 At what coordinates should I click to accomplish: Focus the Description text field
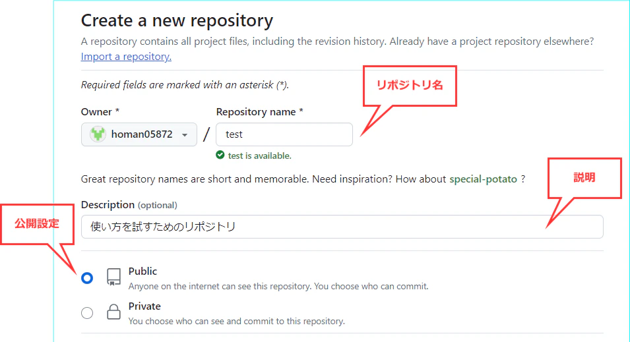click(342, 227)
